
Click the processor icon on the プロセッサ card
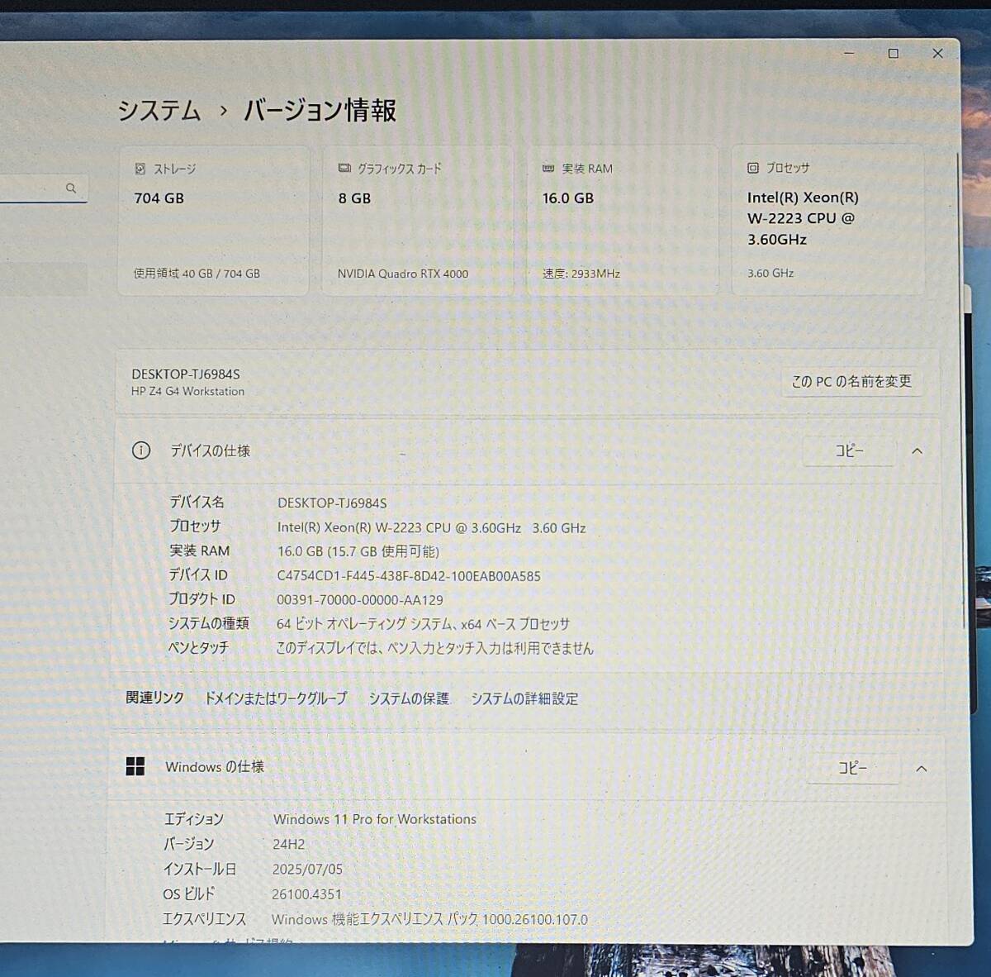tap(753, 168)
